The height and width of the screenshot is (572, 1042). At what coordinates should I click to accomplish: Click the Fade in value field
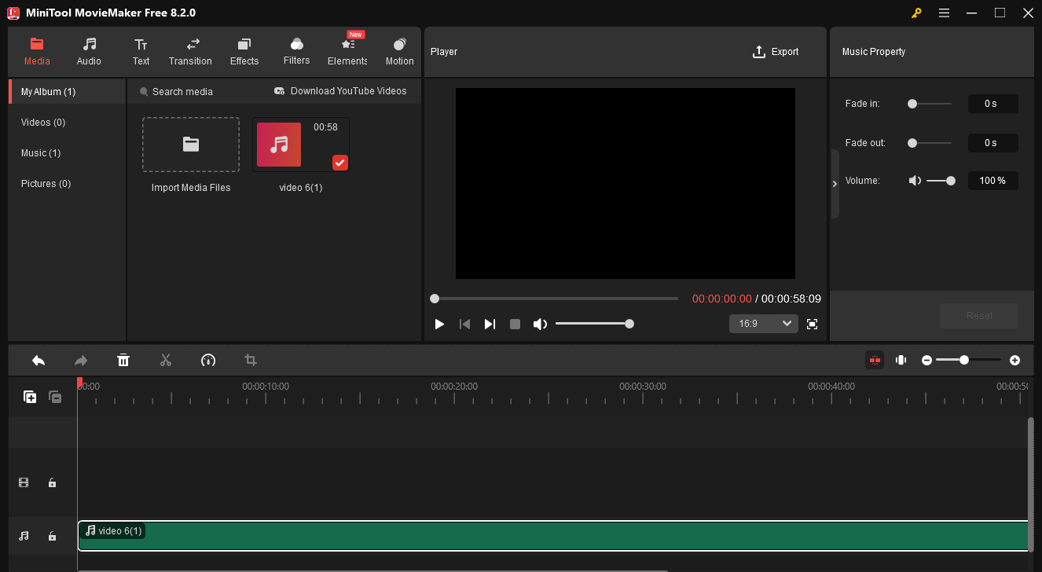pyautogui.click(x=992, y=104)
